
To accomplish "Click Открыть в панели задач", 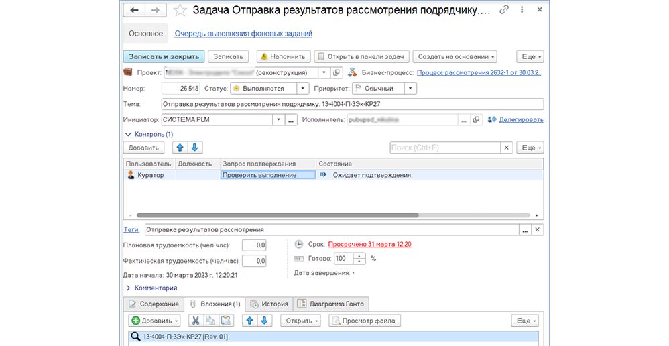I will pos(362,56).
